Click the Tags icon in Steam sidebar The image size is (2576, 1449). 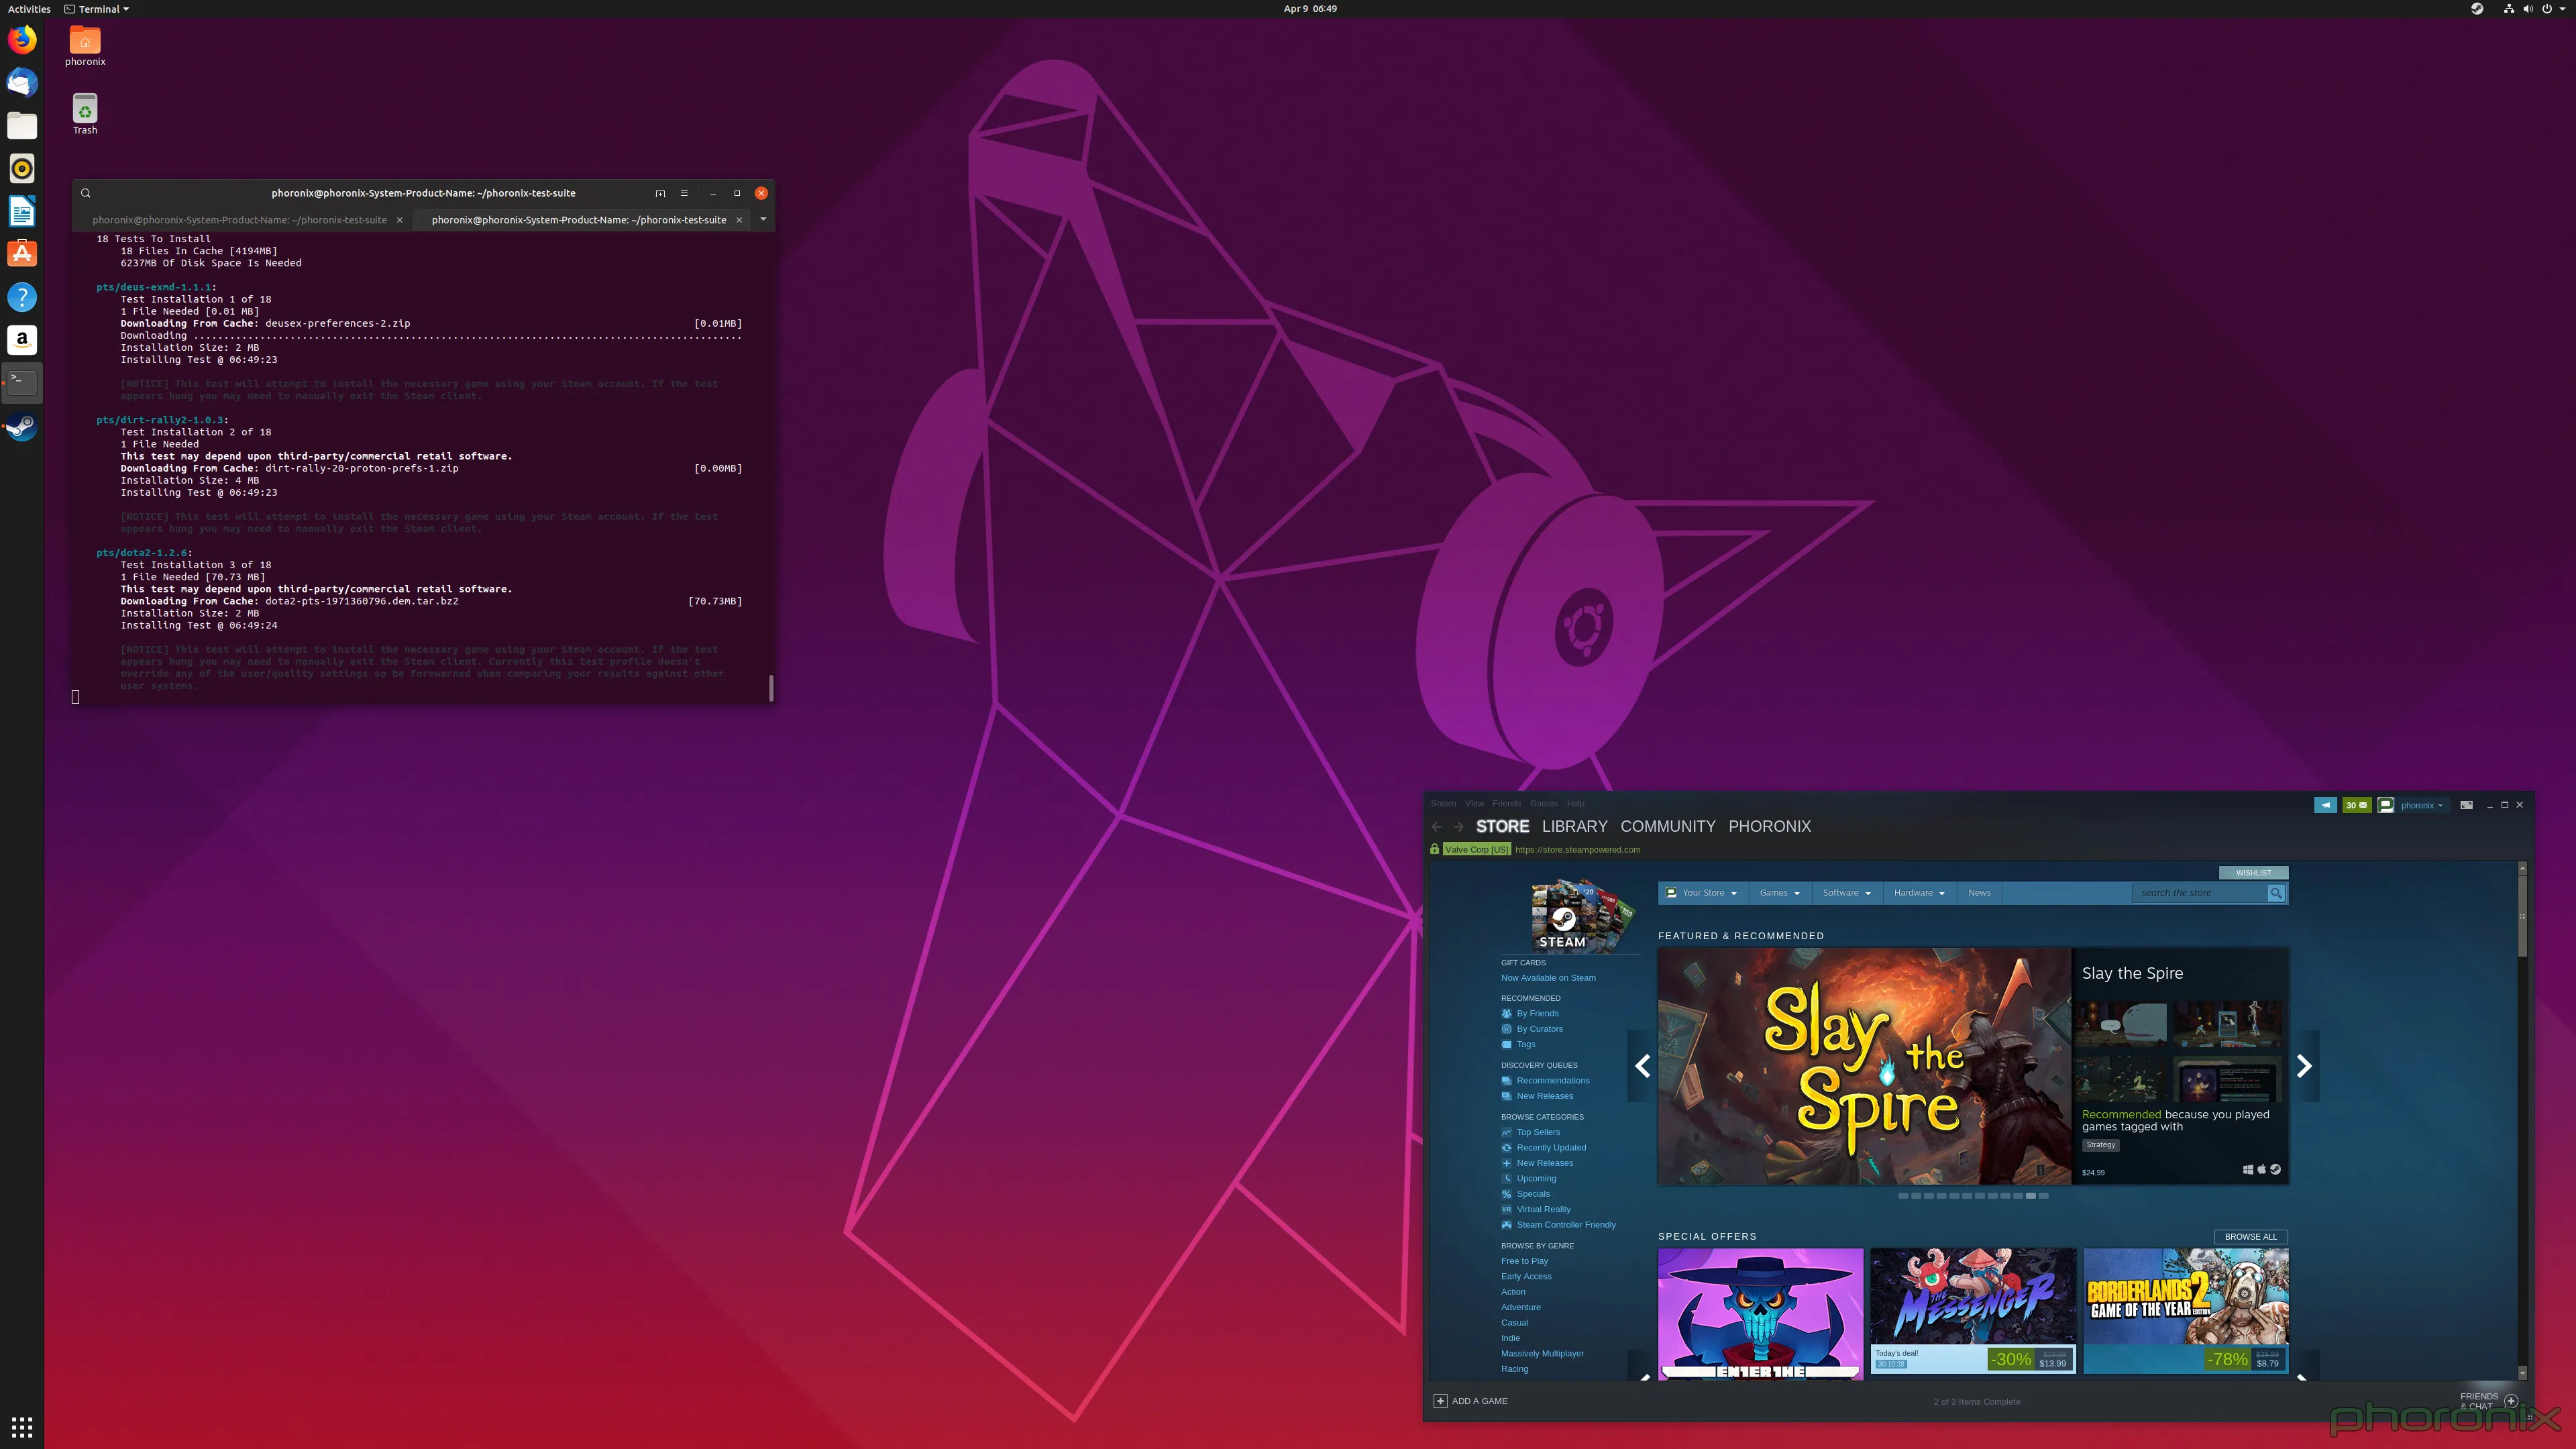(x=1506, y=1044)
